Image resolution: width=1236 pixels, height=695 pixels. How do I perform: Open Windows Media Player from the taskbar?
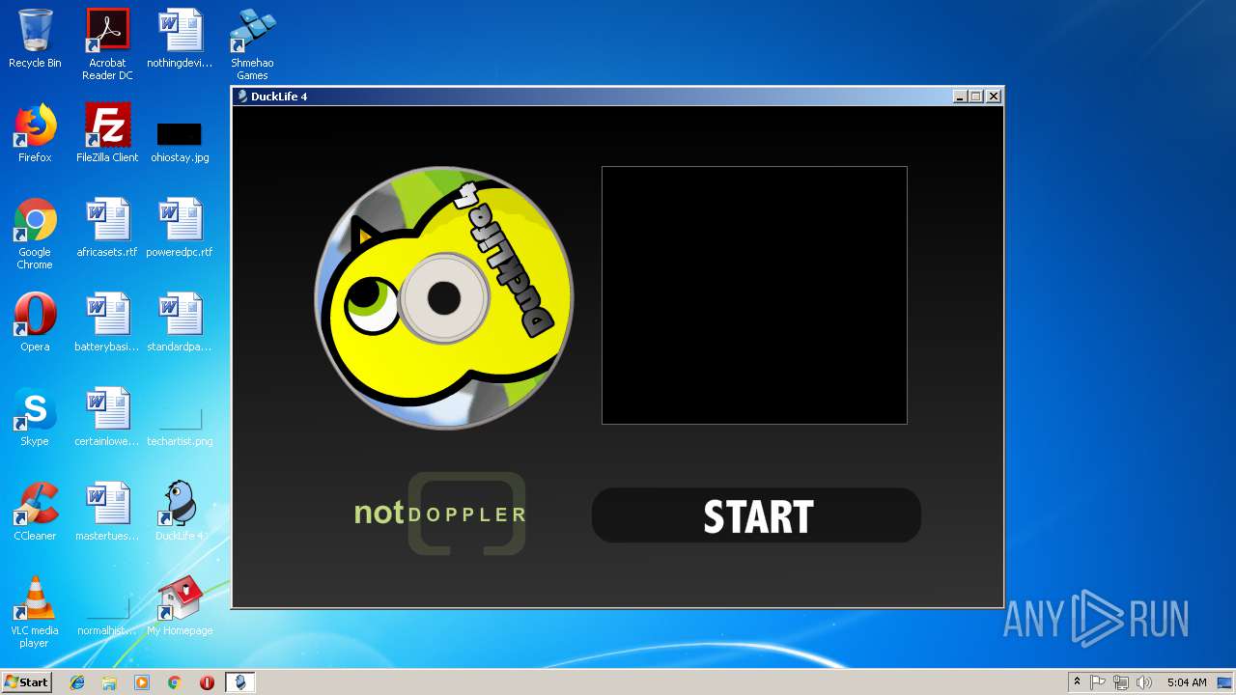142,682
